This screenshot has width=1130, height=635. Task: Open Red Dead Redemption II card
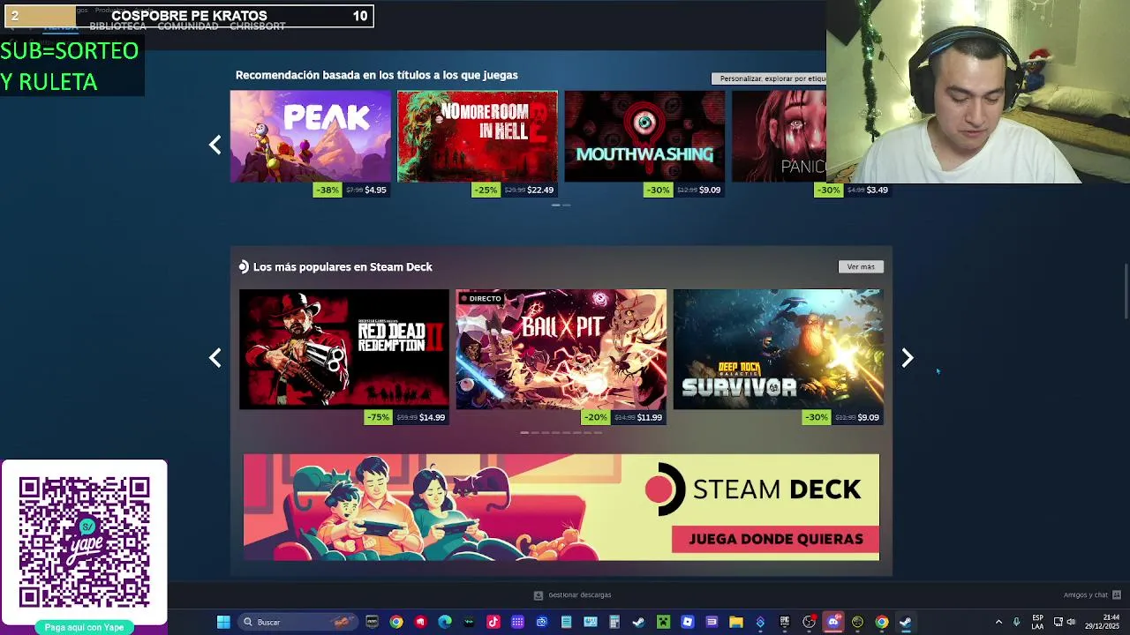click(x=343, y=349)
